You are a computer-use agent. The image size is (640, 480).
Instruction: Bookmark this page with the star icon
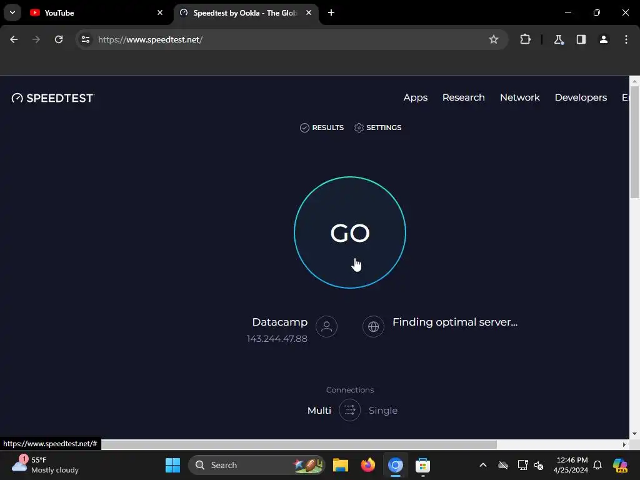pyautogui.click(x=494, y=39)
